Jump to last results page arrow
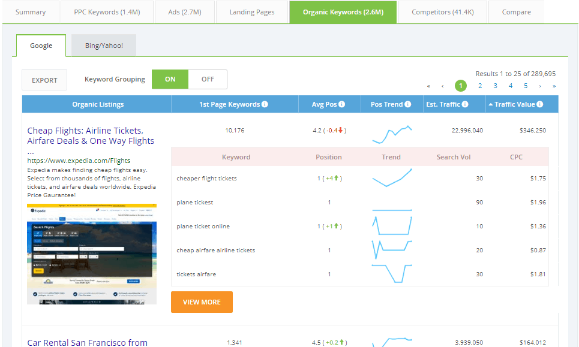Screen dimensions: 579x347 click(554, 86)
